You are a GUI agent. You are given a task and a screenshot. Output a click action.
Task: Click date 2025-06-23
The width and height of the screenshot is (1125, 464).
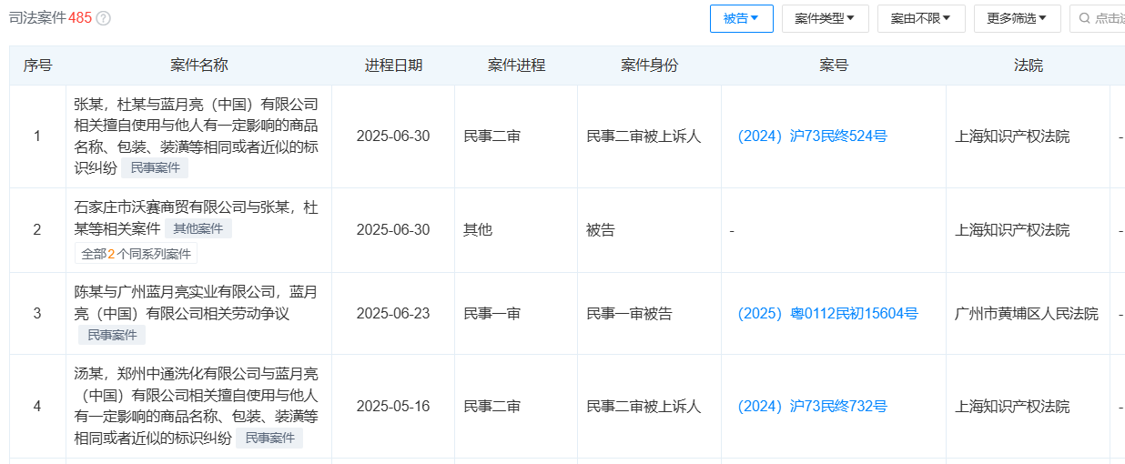393,314
